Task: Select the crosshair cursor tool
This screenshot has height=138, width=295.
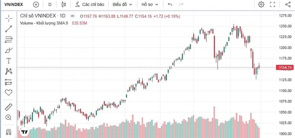Action: [x=8, y=18]
